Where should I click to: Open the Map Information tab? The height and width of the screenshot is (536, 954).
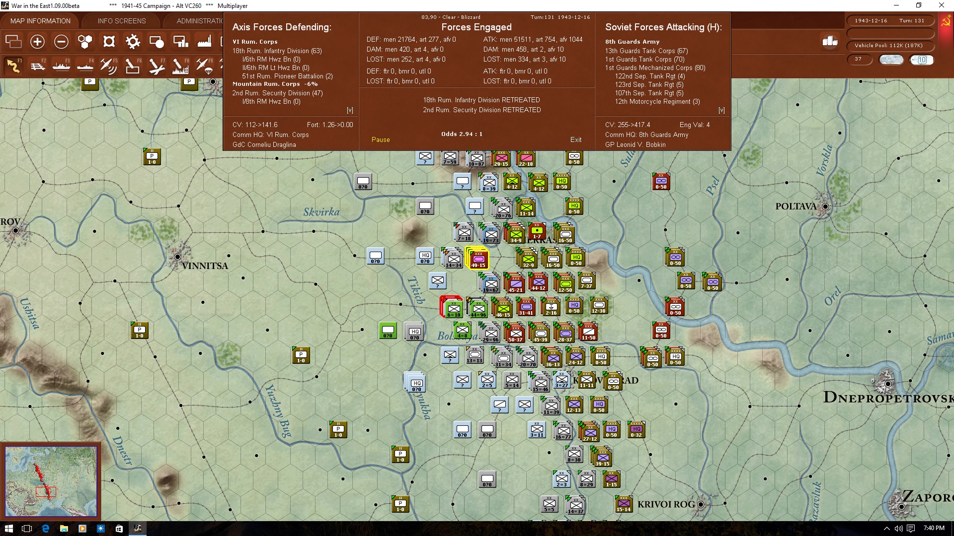point(40,21)
